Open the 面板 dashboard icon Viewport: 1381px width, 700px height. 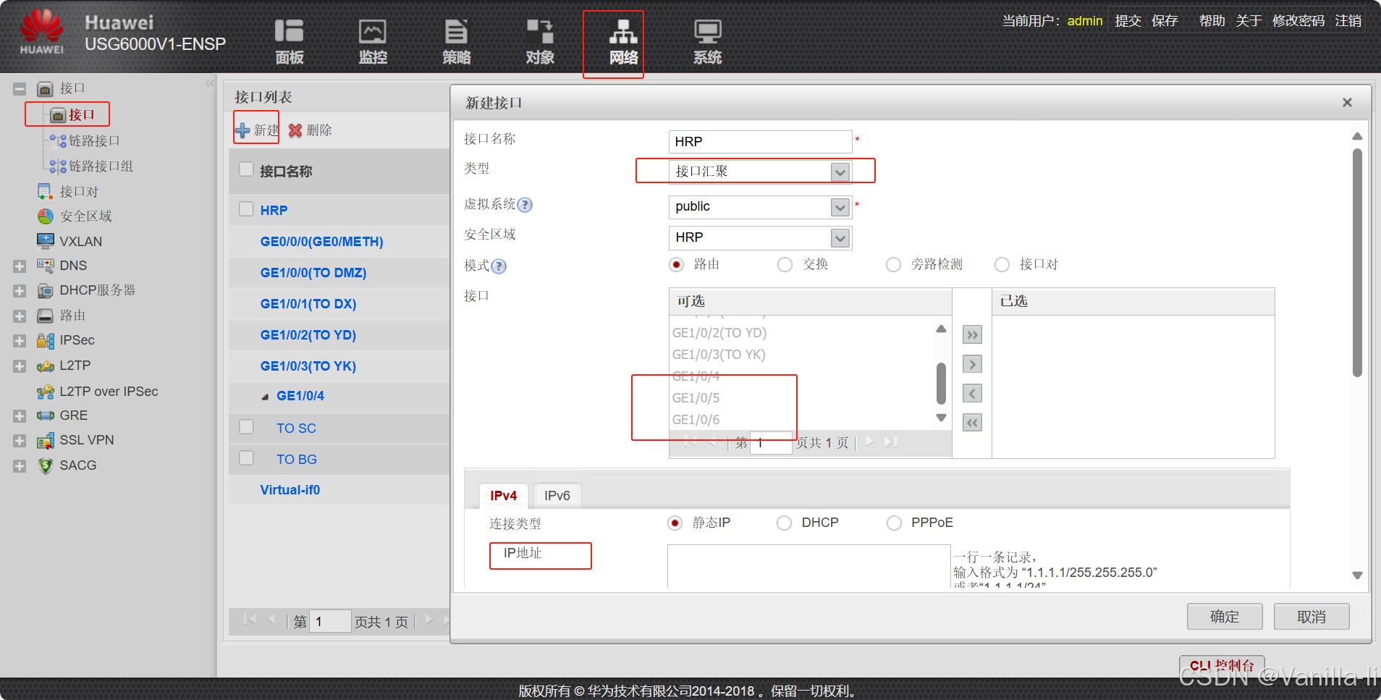[289, 42]
